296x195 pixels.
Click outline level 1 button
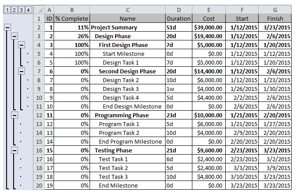[x=7, y=10]
